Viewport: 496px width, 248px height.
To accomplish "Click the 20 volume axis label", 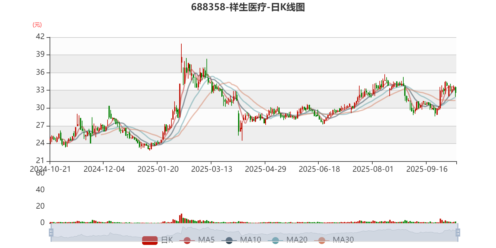I will [40, 206].
